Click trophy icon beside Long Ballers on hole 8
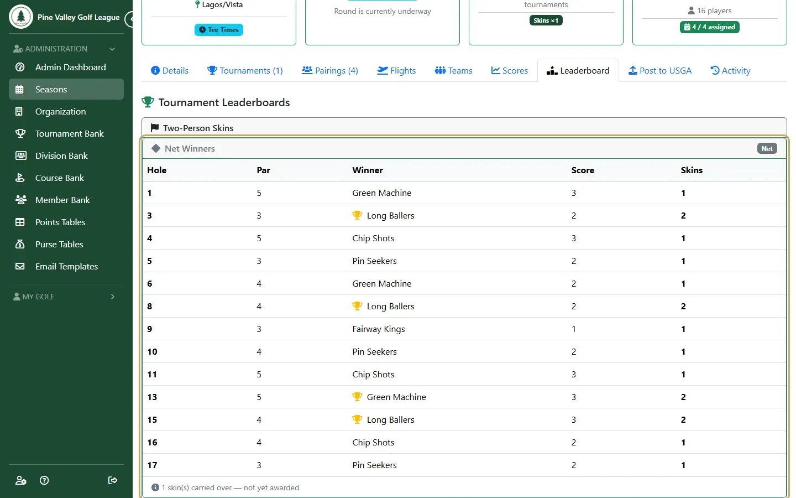Screen dimensions: 796x498 click(x=357, y=306)
